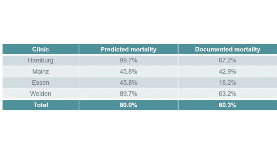
Task: Select Hamburg's predicted mortality 89.7% cell
Action: [x=128, y=60]
